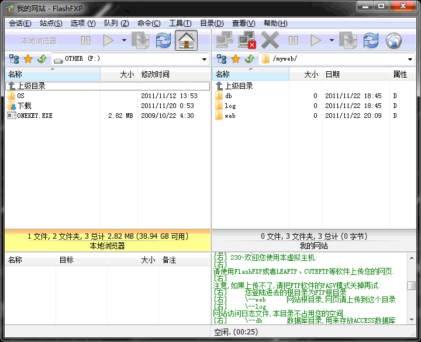Expand the /myweb/ path dropdown

pyautogui.click(x=410, y=59)
